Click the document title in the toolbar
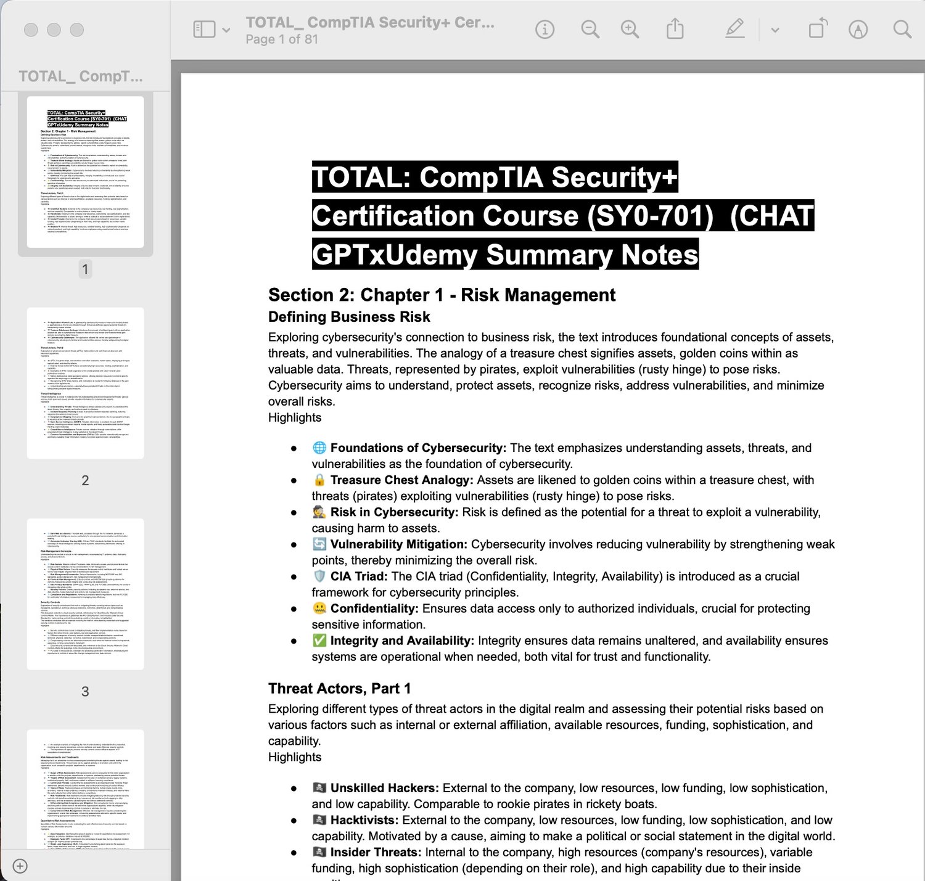 (370, 22)
